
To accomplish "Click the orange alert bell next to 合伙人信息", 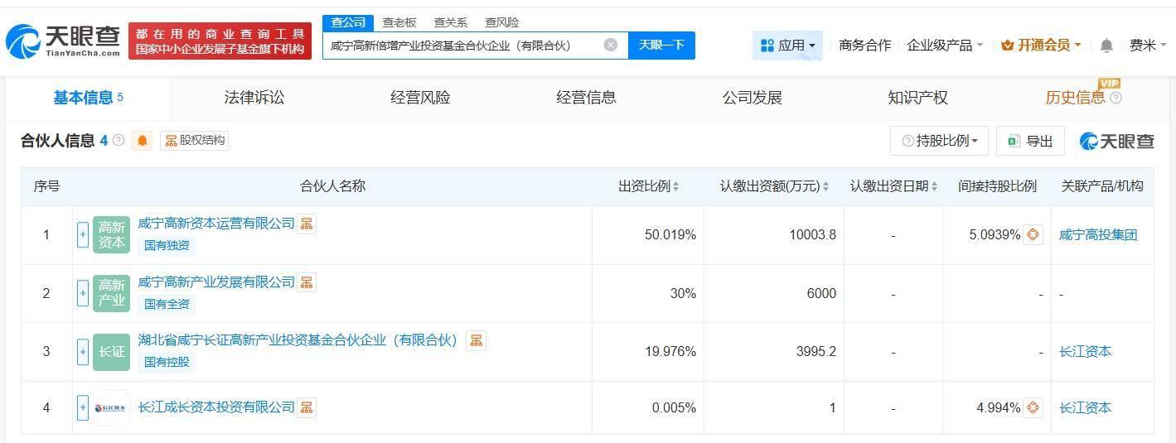I will pyautogui.click(x=143, y=141).
